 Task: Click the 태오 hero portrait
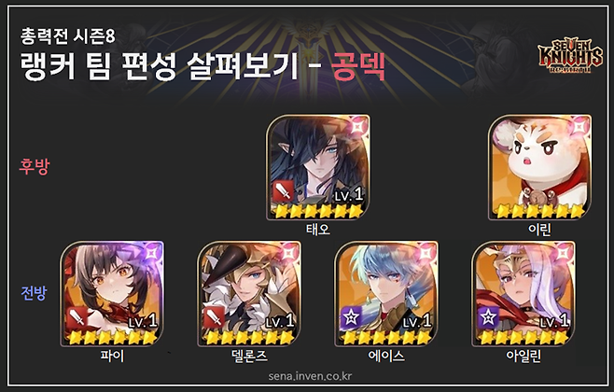(318, 167)
